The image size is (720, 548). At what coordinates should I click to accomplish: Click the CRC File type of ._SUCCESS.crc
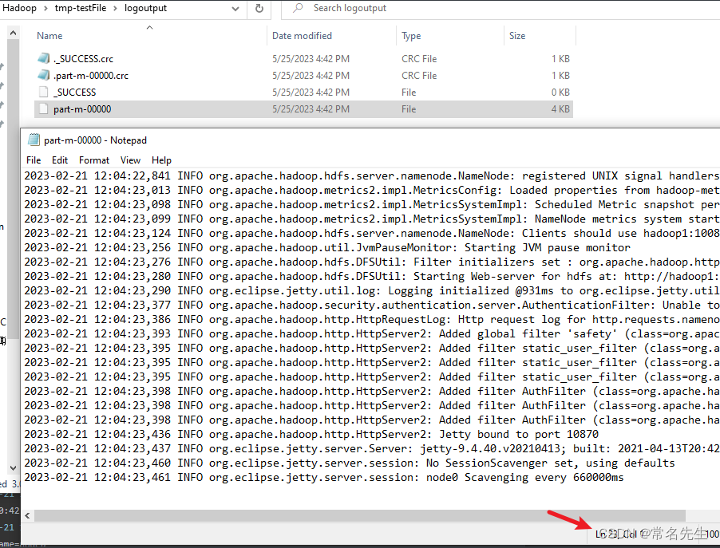(419, 59)
